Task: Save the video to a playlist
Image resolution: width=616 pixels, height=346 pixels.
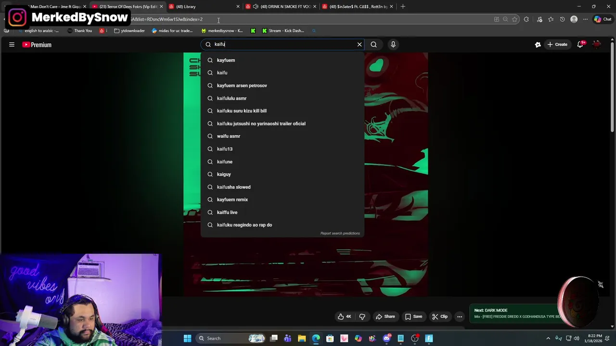Action: pyautogui.click(x=413, y=317)
